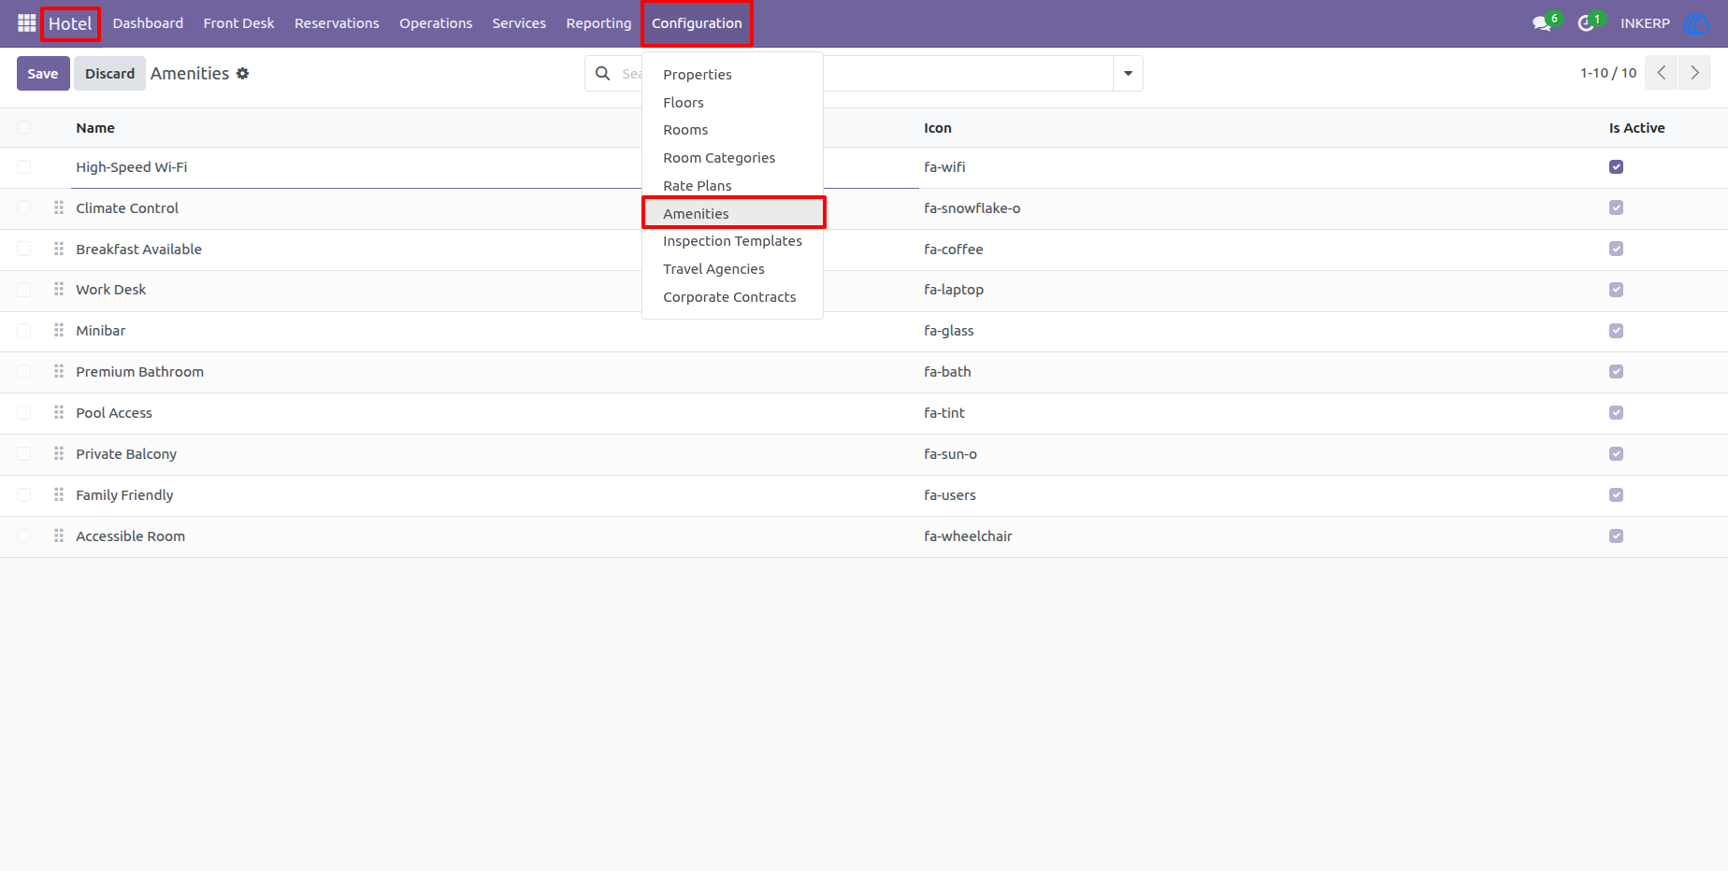The height and width of the screenshot is (871, 1728).
Task: Go to previous page arrow
Action: pos(1662,73)
